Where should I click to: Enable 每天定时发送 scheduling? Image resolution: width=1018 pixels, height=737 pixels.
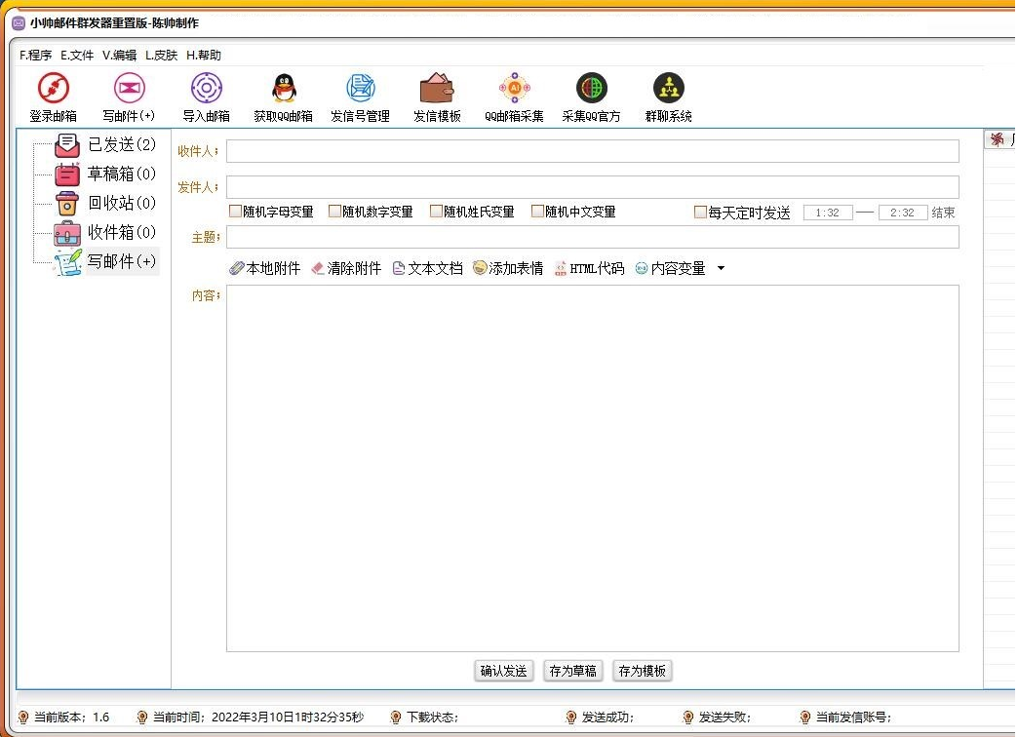pos(700,212)
